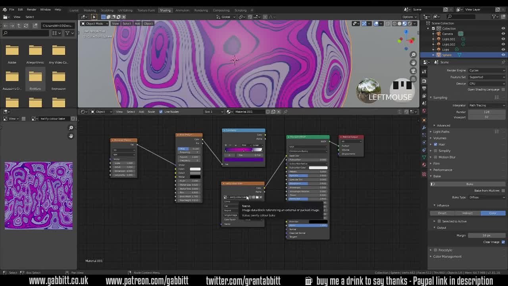Image resolution: width=508 pixels, height=286 pixels.
Task: Expand the Color Management panel
Action: pos(447,256)
